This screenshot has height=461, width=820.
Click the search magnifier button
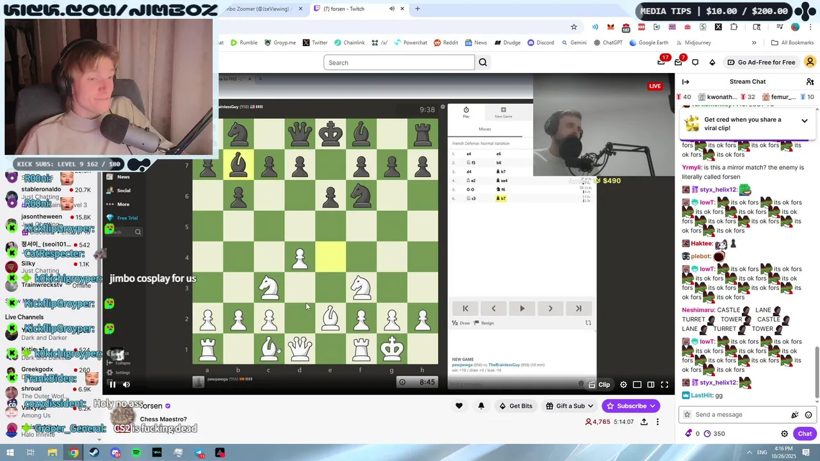coord(483,62)
